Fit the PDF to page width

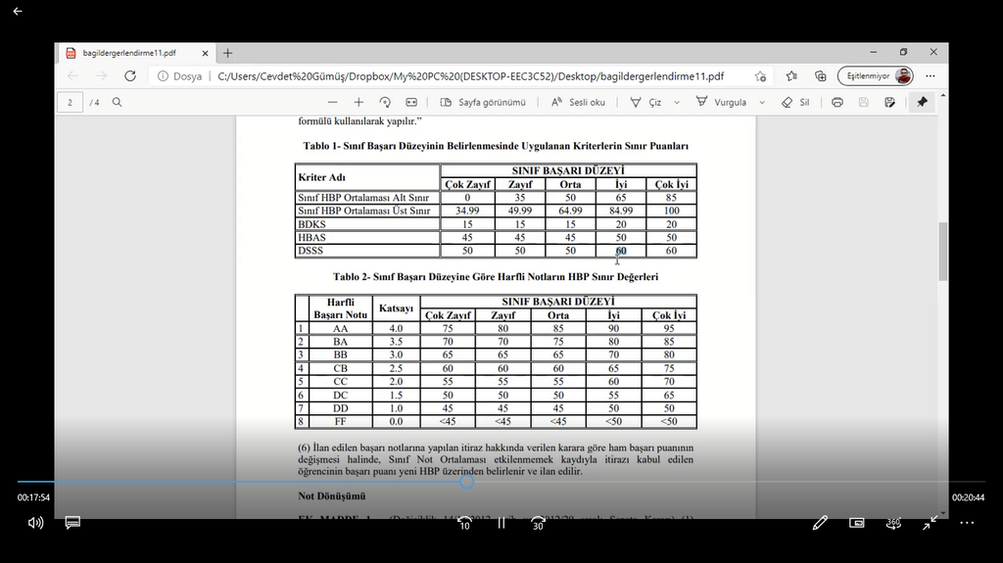(x=411, y=103)
